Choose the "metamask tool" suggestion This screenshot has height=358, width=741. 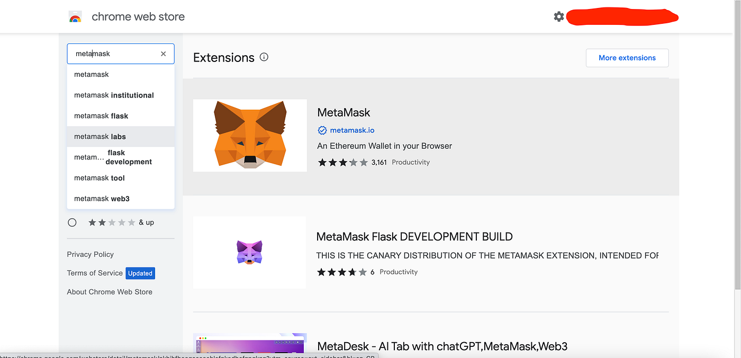coord(121,178)
